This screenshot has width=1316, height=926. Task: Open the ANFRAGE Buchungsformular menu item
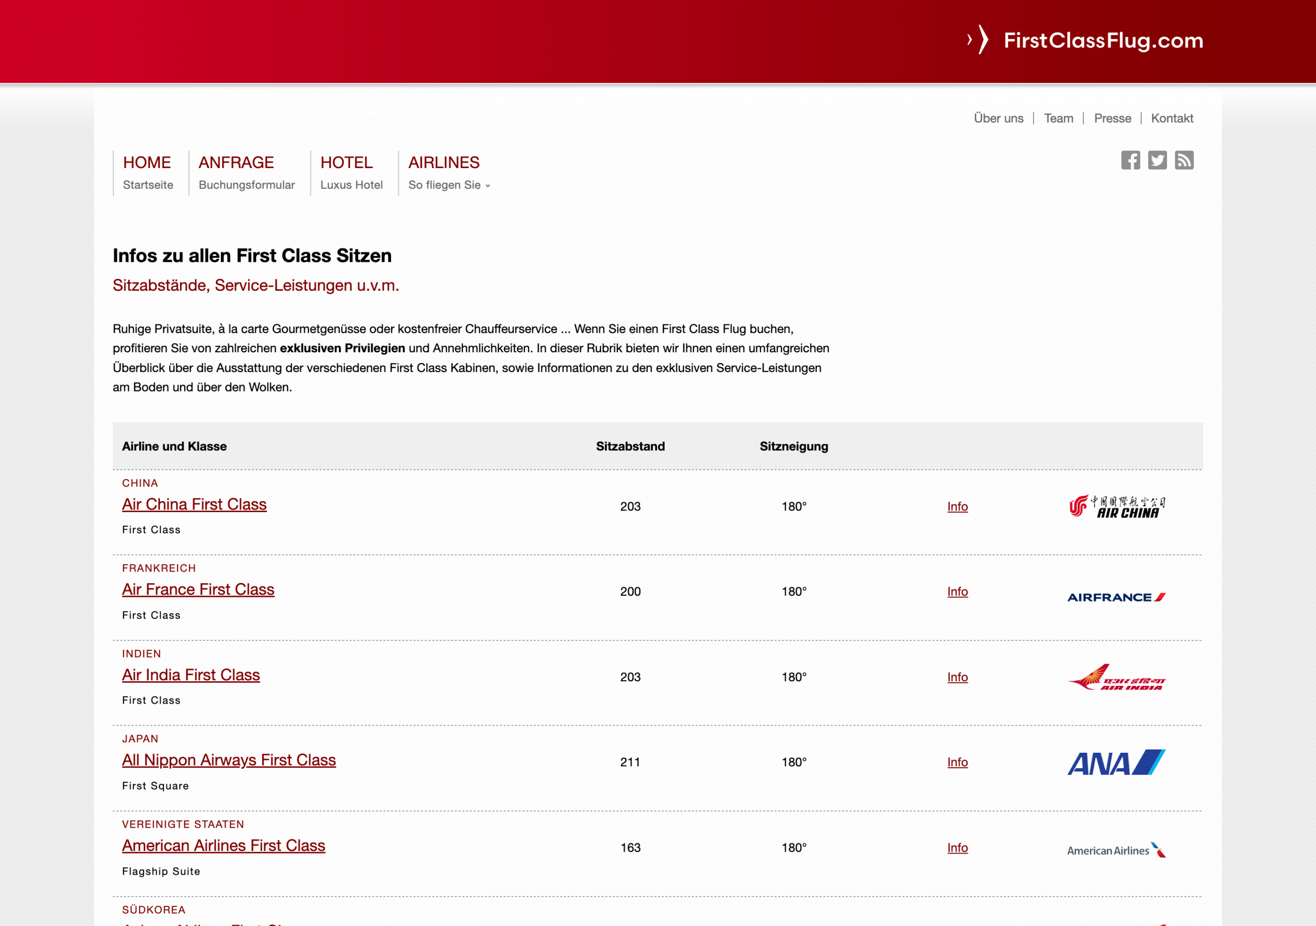pos(246,172)
